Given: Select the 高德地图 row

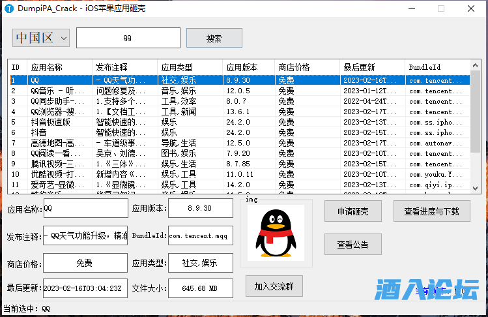Looking at the screenshot, I should (240, 143).
